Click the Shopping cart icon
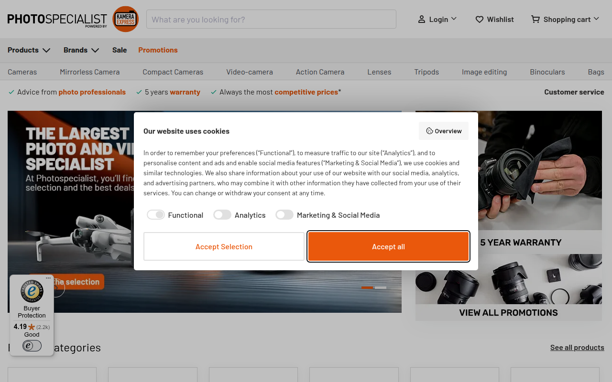The height and width of the screenshot is (382, 612). (x=535, y=19)
